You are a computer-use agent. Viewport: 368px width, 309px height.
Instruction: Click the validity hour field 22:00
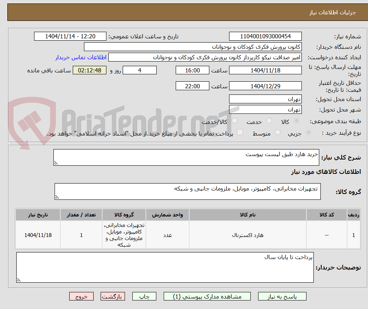[x=192, y=86]
